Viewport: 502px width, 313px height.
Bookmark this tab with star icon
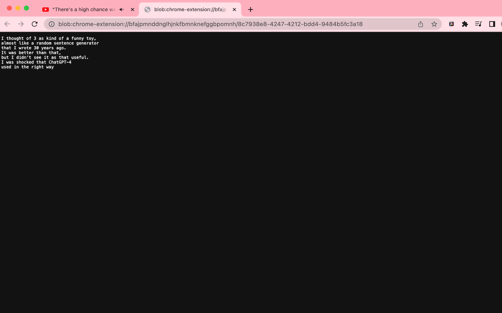coord(434,24)
